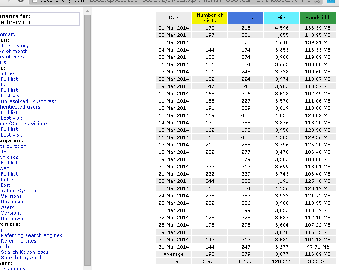Image resolution: width=339 pixels, height=270 pixels.
Task: Click the green Bandwidth column header
Action: tap(318, 18)
